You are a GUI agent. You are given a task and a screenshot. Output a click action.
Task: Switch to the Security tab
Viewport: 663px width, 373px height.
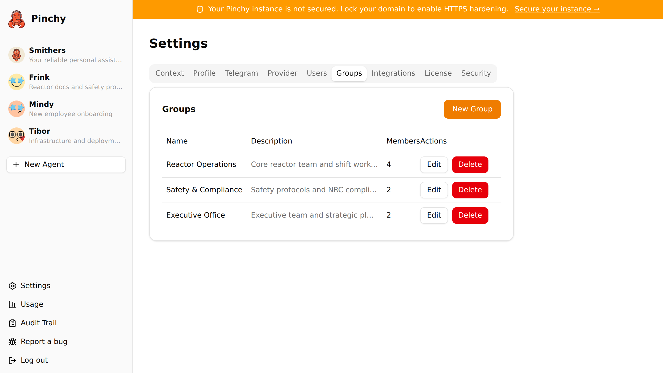(476, 73)
